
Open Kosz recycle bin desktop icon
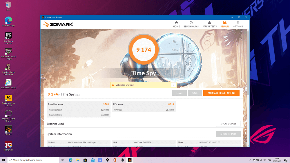[x=8, y=6]
